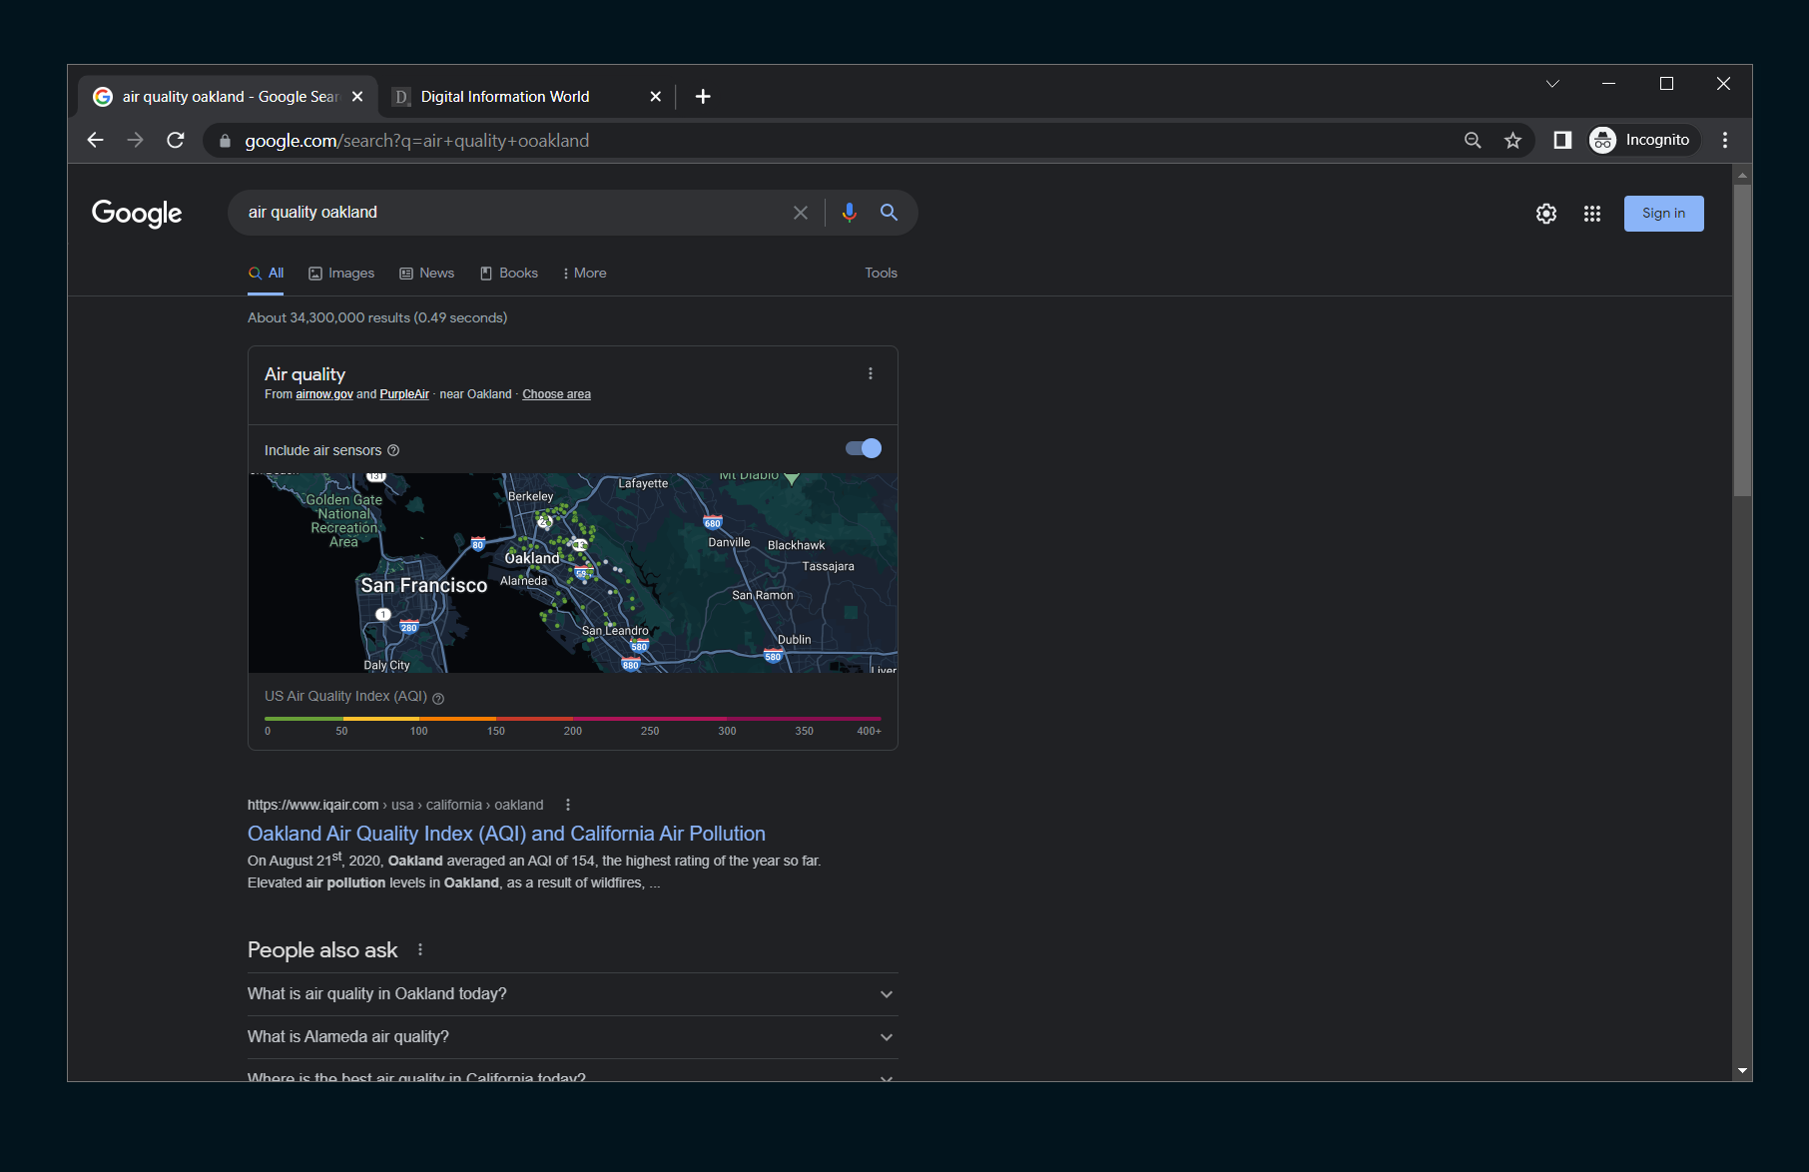The width and height of the screenshot is (1809, 1172).
Task: Click the browser forward arrow
Action: coord(135,141)
